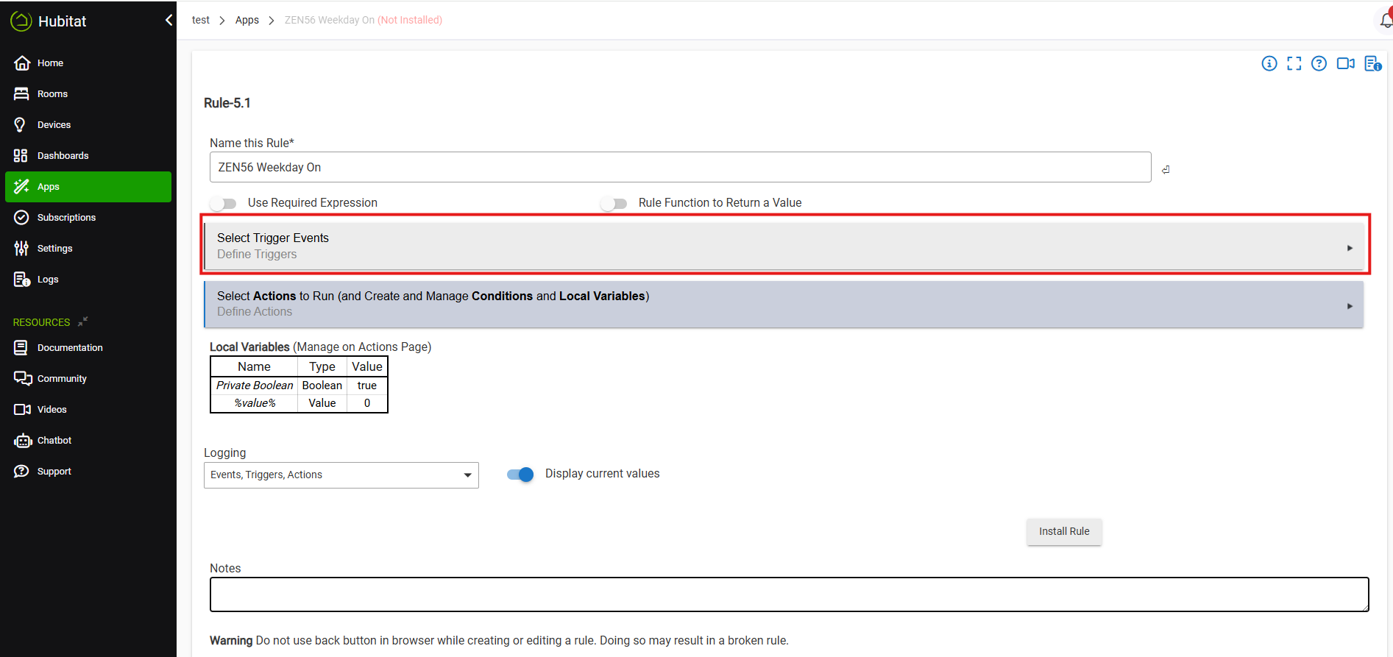Click the Home house icon
The image size is (1393, 657).
pyautogui.click(x=21, y=63)
